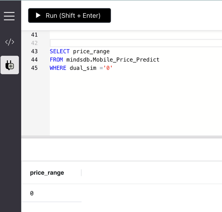222x212 pixels.
Task: Click the add data plug icon
Action: [x=10, y=65]
